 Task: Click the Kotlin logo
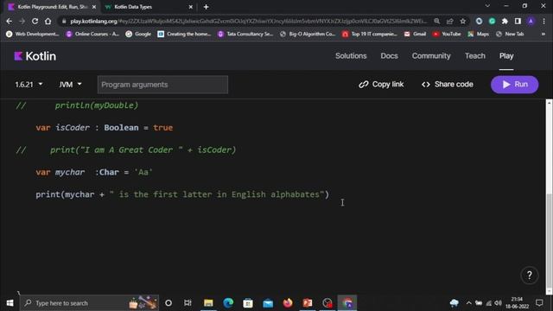click(x=35, y=56)
